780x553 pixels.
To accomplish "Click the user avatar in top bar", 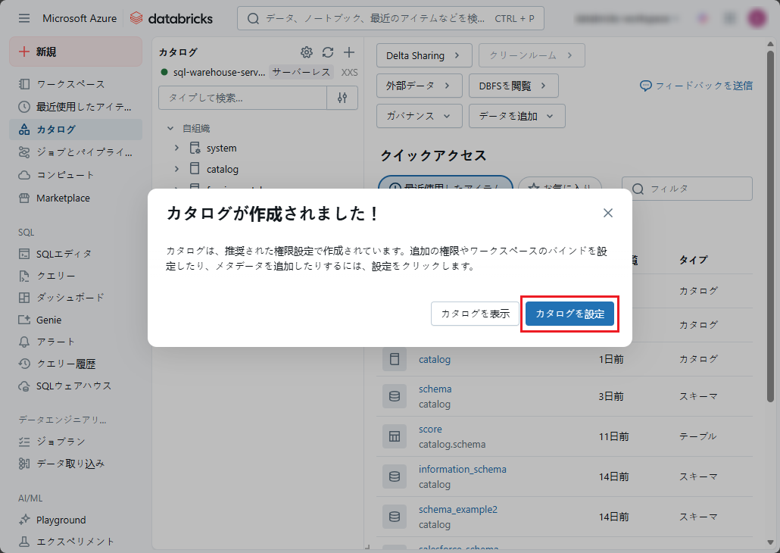I will click(757, 18).
